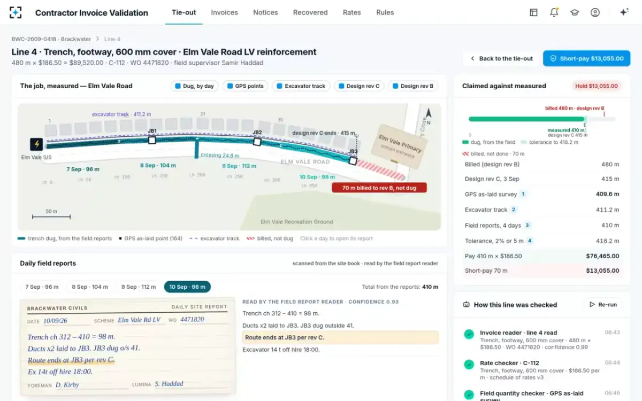Click the 7 Sep · 96 m map segment label
The height and width of the screenshot is (401, 642).
83,169
